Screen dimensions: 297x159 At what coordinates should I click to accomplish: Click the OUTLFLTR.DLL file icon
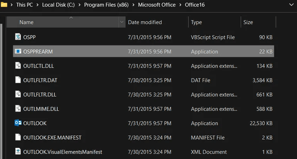[x=18, y=94]
